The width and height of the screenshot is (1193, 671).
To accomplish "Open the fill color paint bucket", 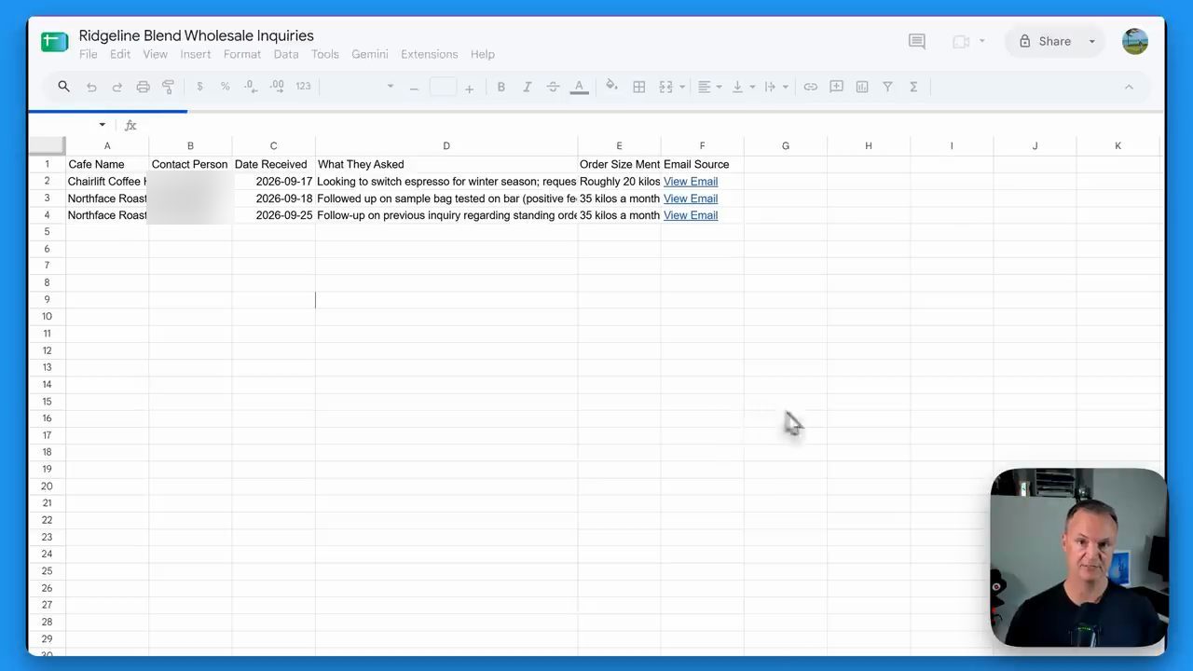I will (x=611, y=87).
